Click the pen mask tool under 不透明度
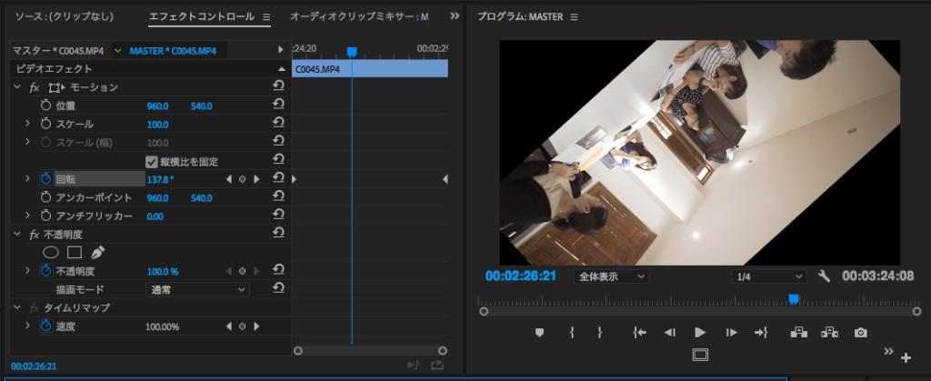The width and height of the screenshot is (931, 381). pos(97,252)
